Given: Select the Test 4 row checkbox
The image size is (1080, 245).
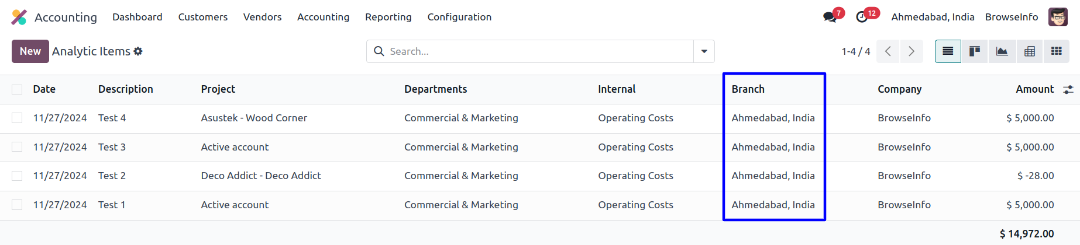Looking at the screenshot, I should click(x=17, y=118).
